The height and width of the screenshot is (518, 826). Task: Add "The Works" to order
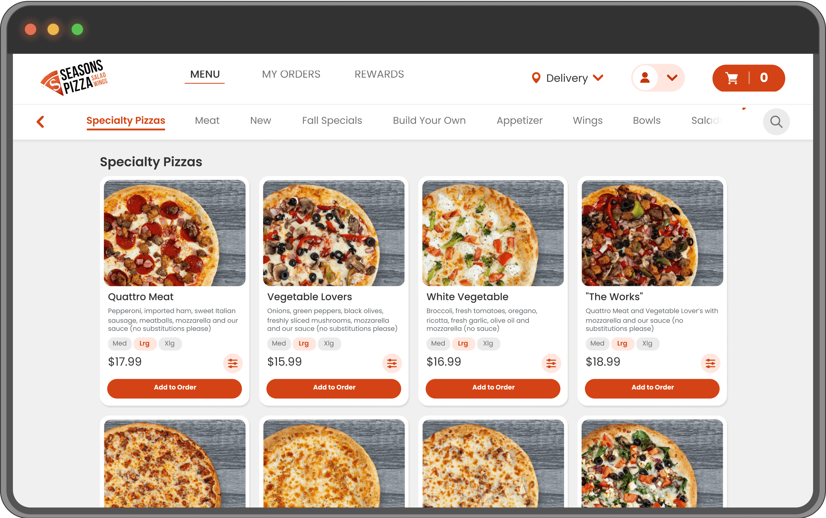click(x=652, y=388)
